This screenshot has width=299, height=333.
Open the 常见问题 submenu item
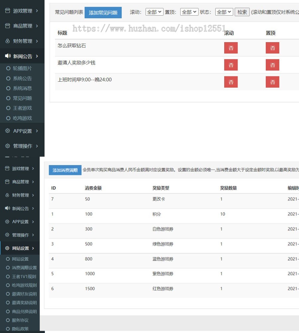pyautogui.click(x=22, y=98)
